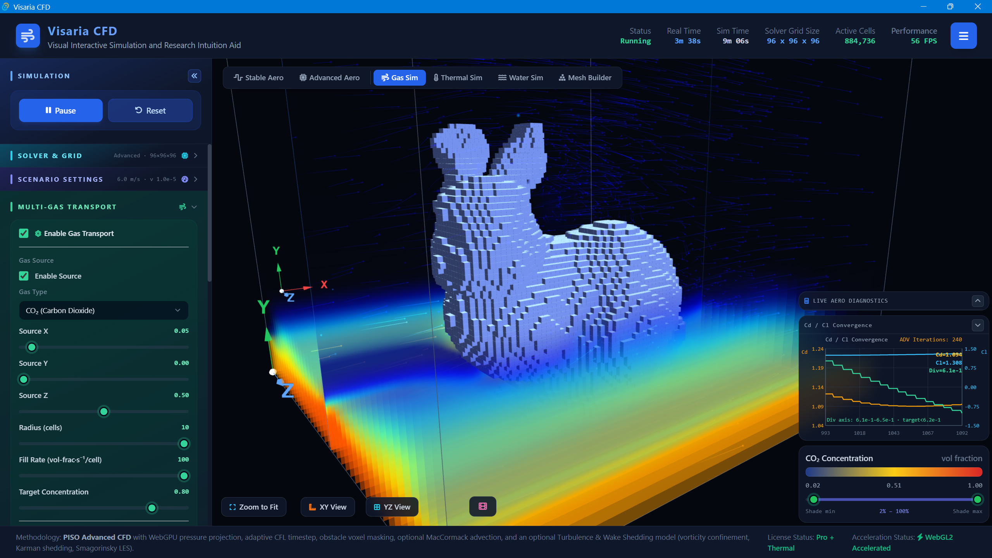Click the Zoom to Fit button
The image size is (992, 558).
[x=254, y=507]
